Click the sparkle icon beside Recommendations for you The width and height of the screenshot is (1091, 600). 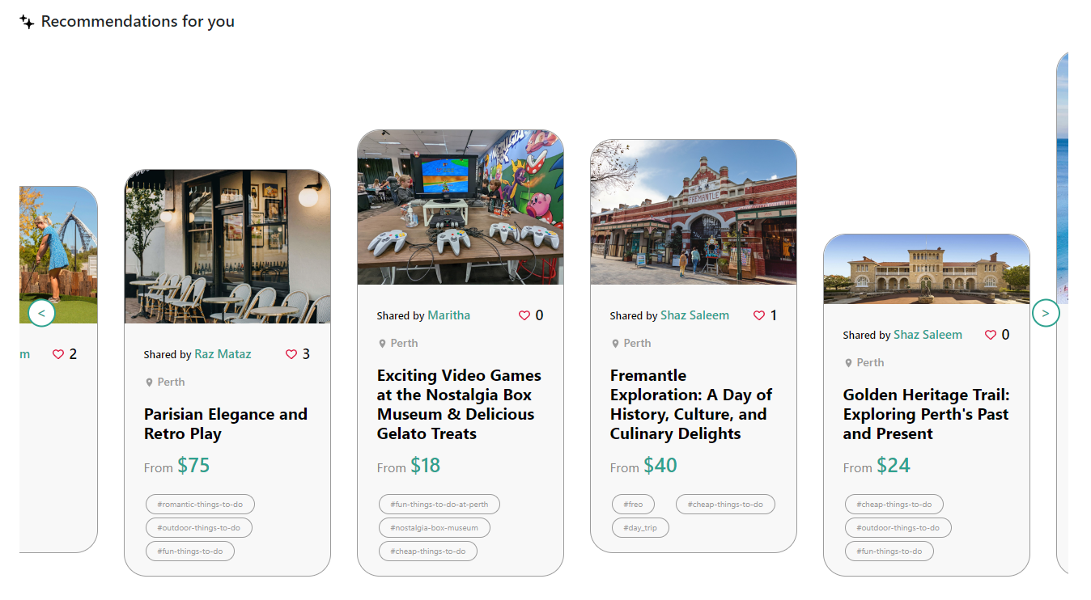coord(27,22)
